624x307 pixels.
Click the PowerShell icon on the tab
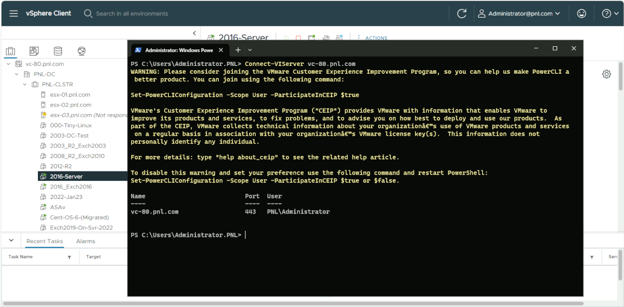(138, 50)
